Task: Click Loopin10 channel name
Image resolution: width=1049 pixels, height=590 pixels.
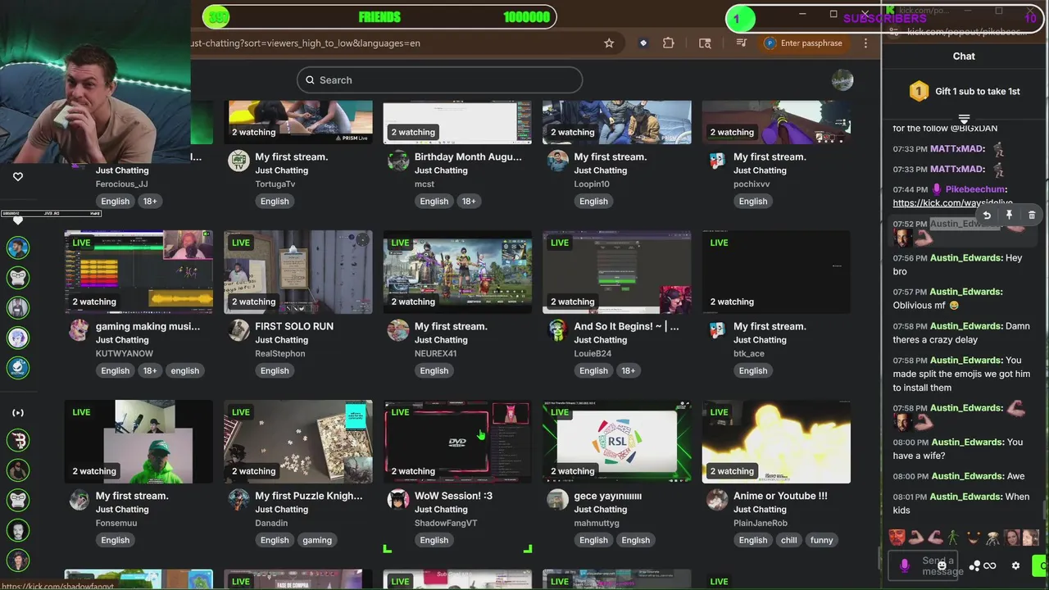Action: (592, 184)
